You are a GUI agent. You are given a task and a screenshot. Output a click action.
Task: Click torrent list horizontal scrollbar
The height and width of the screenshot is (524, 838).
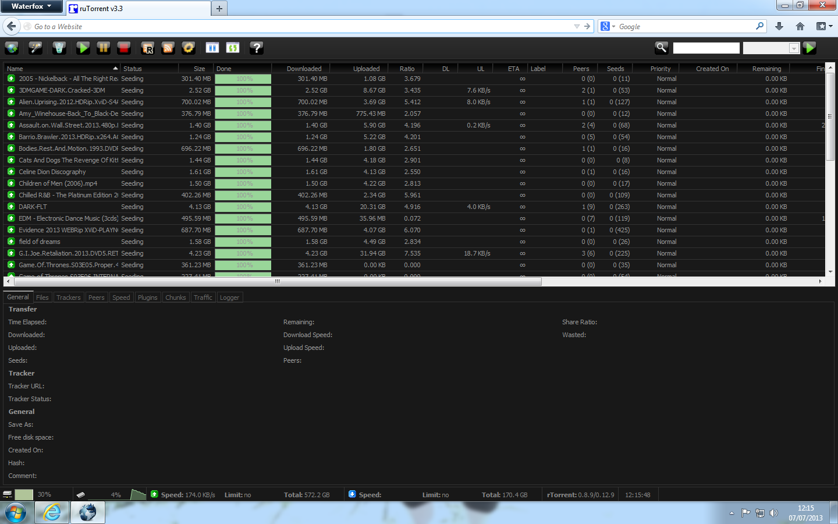[x=276, y=281]
